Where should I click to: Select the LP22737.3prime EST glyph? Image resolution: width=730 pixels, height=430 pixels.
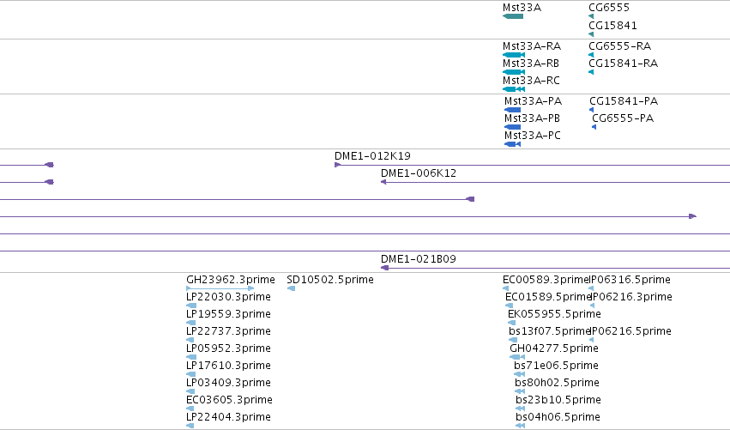coord(190,340)
